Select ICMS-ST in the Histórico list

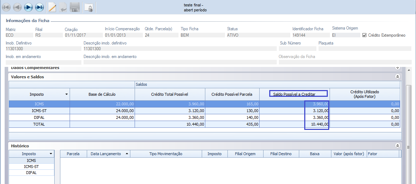pos(31,167)
